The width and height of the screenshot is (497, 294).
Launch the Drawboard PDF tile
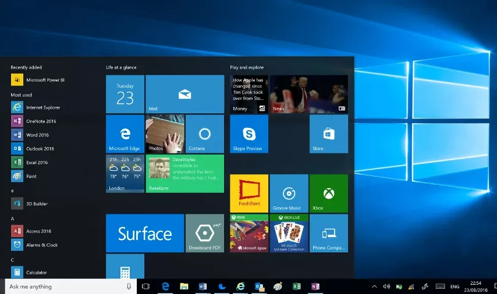point(205,233)
